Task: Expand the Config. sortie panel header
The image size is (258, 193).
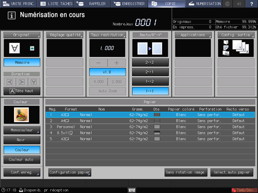Action: 236,35
